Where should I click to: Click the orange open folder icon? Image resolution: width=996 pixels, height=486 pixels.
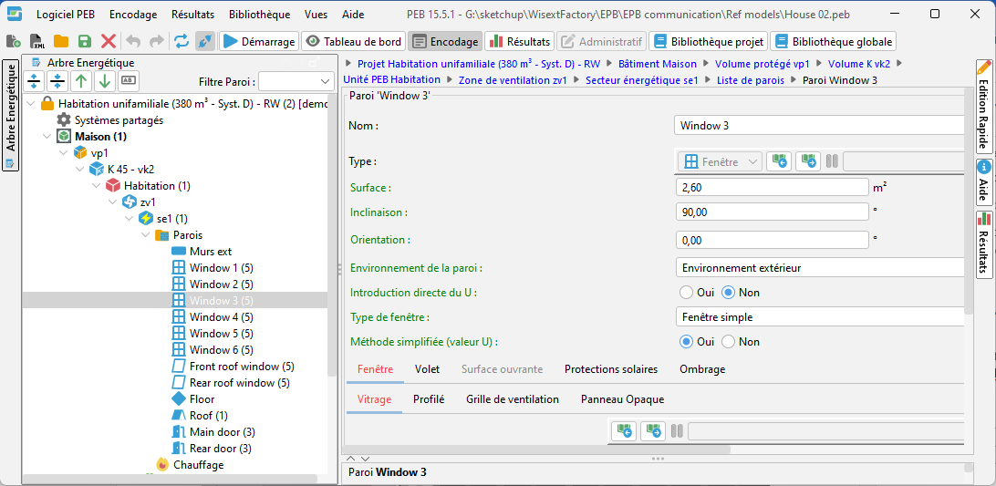[61, 41]
